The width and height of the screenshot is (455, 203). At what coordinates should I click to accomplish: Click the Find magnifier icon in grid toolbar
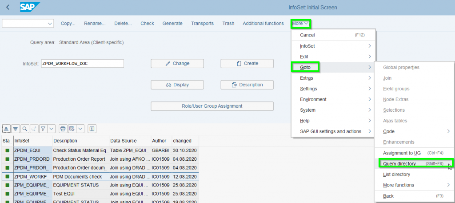25,129
